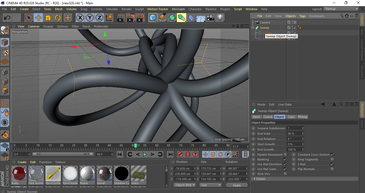Activate the Scale tool
Viewport: 365px width, 193px height.
point(48,18)
